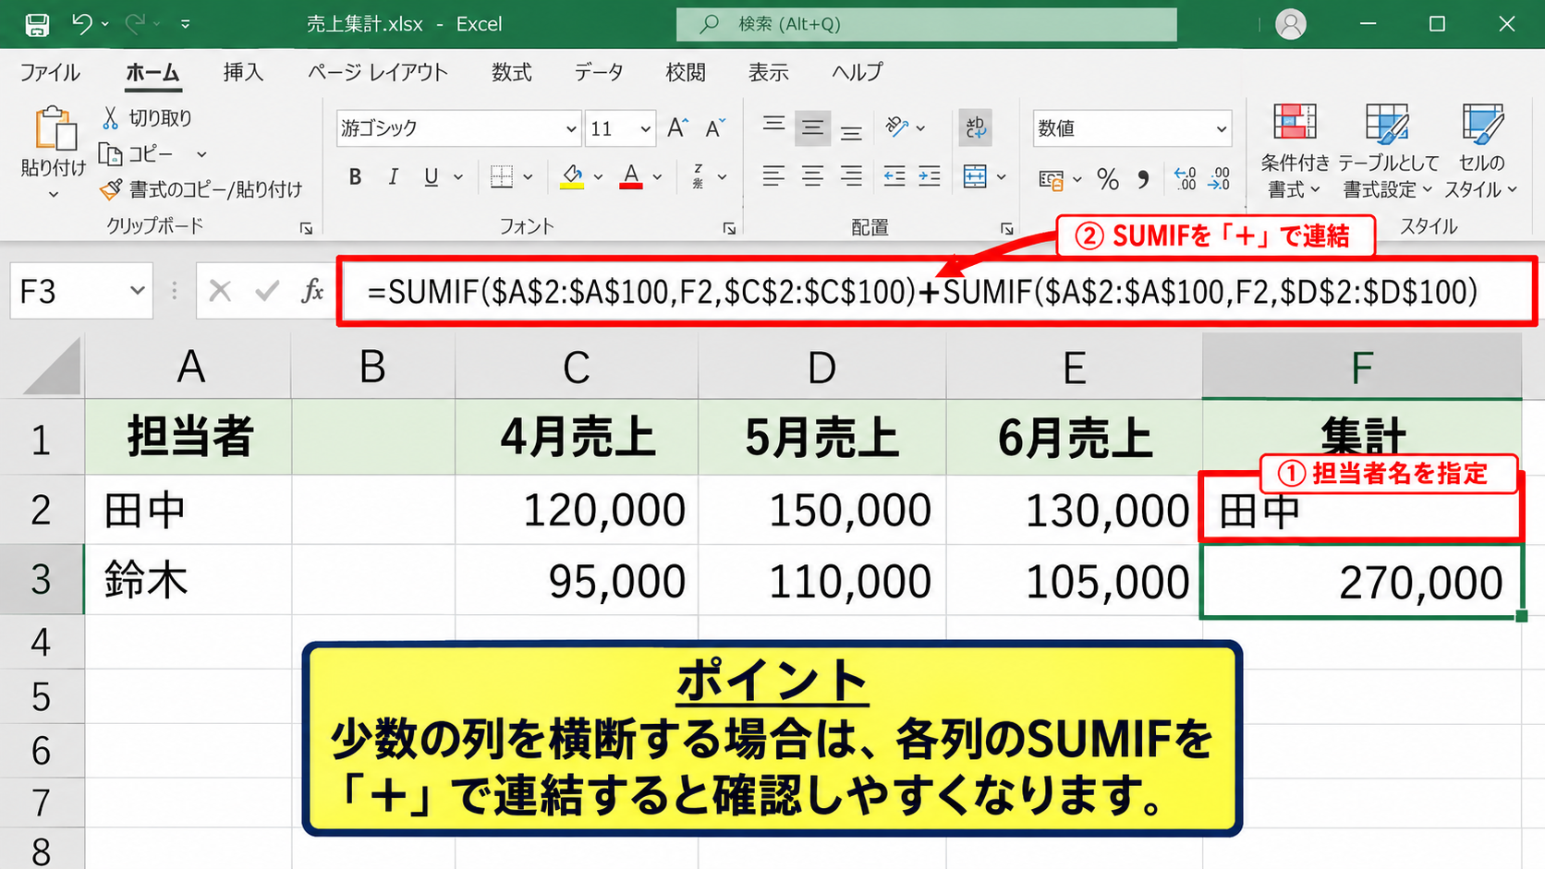
Task: Toggle Italic formatting
Action: pos(393,177)
